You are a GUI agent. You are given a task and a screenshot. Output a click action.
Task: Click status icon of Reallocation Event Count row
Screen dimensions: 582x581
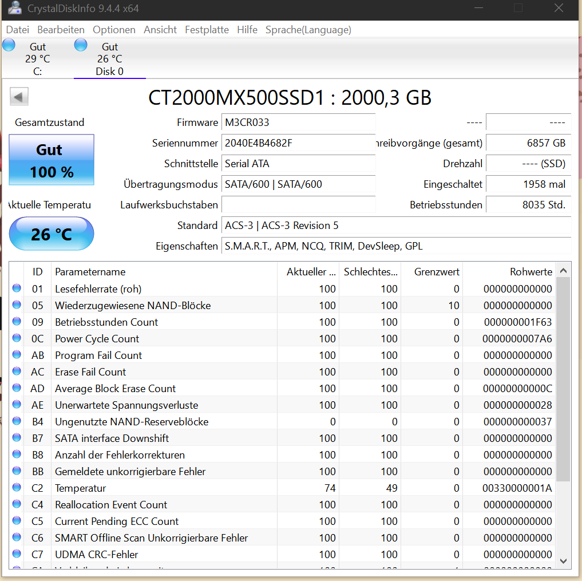pyautogui.click(x=17, y=504)
